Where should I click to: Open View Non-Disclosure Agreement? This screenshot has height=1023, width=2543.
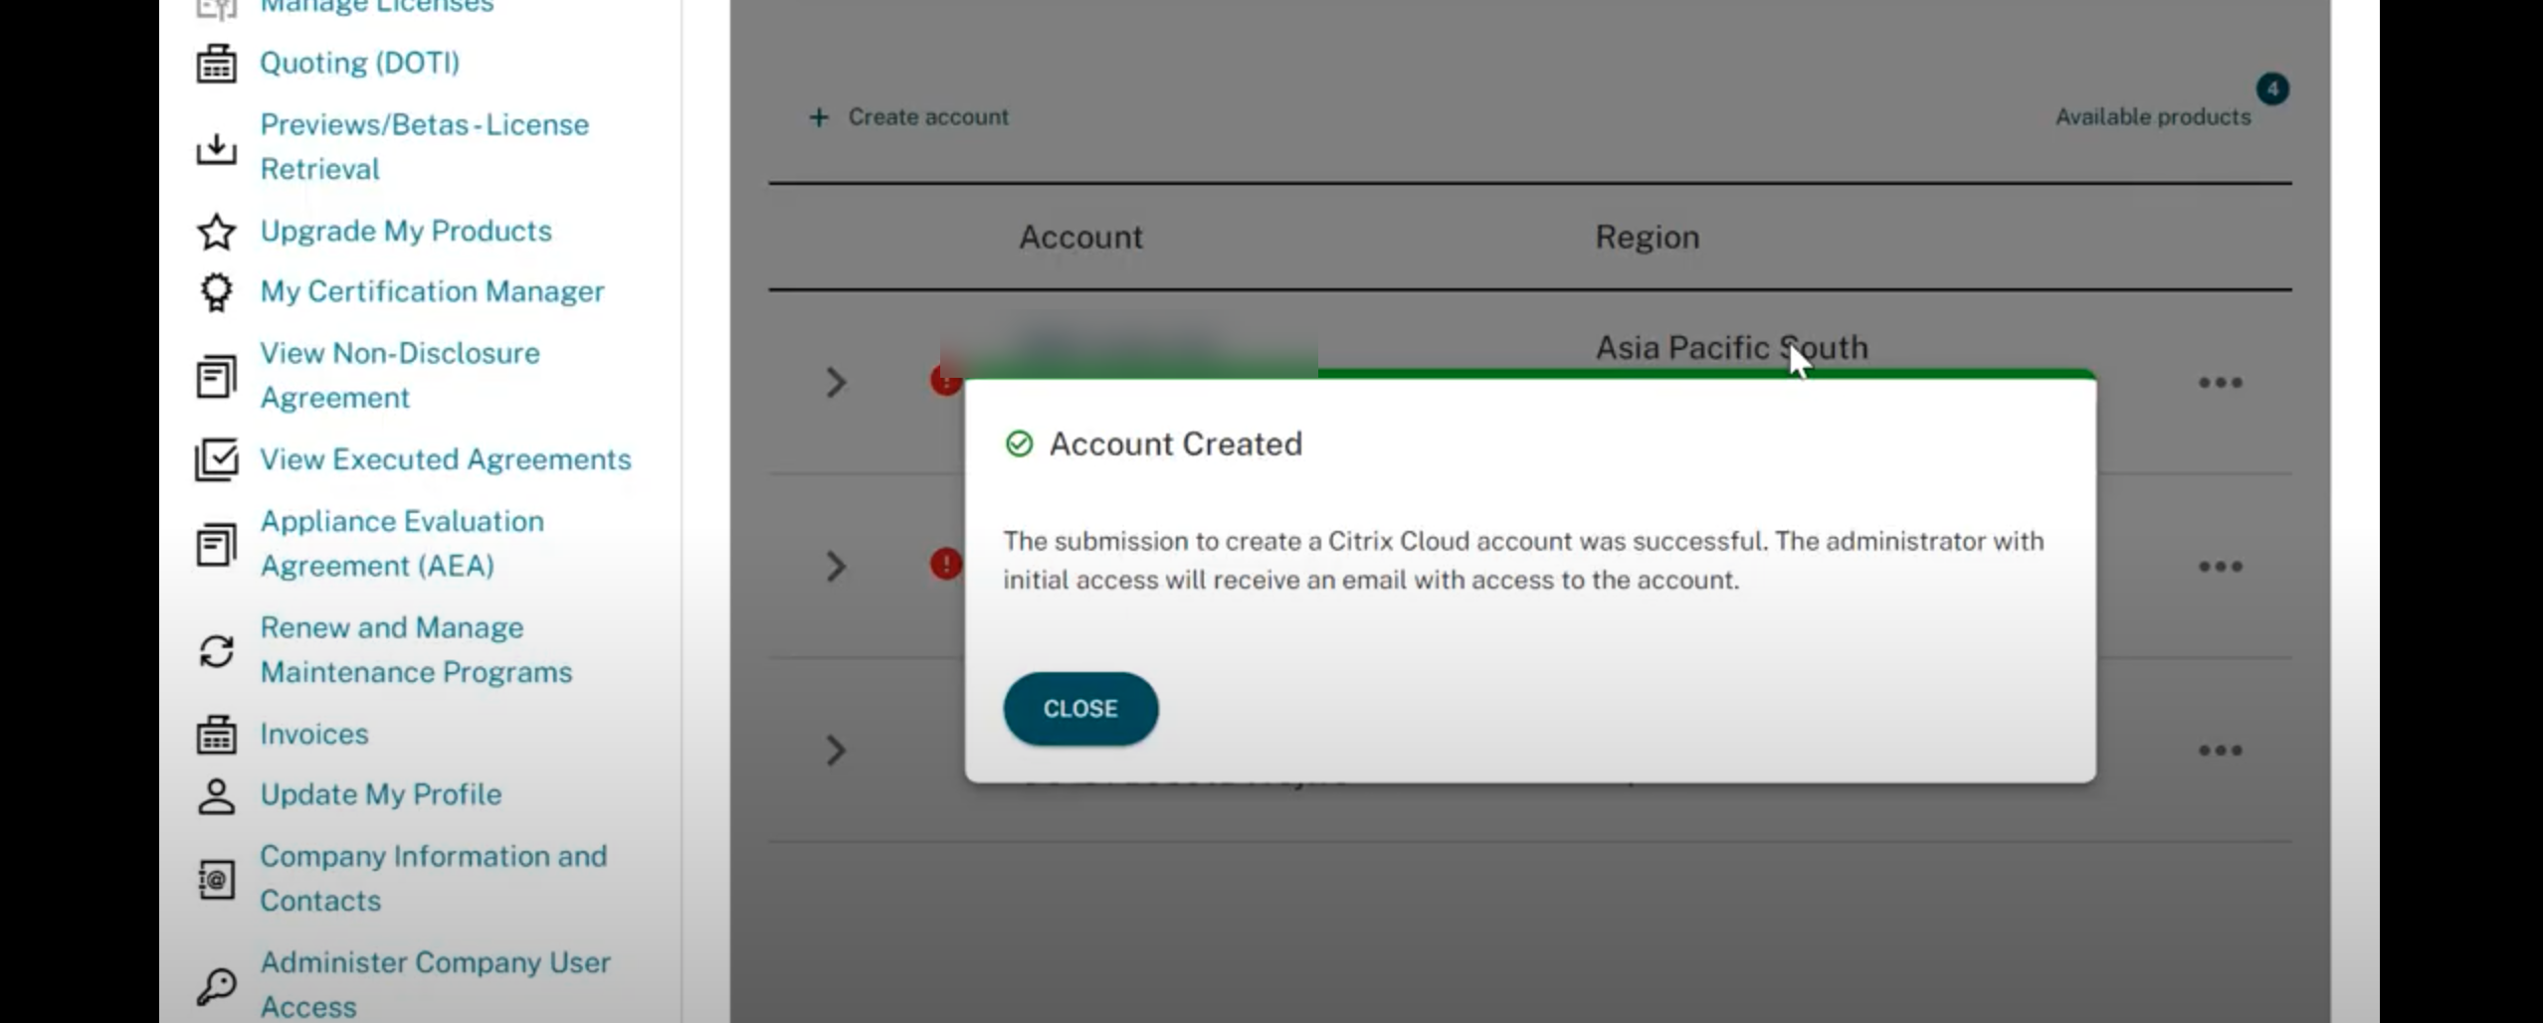(x=400, y=375)
